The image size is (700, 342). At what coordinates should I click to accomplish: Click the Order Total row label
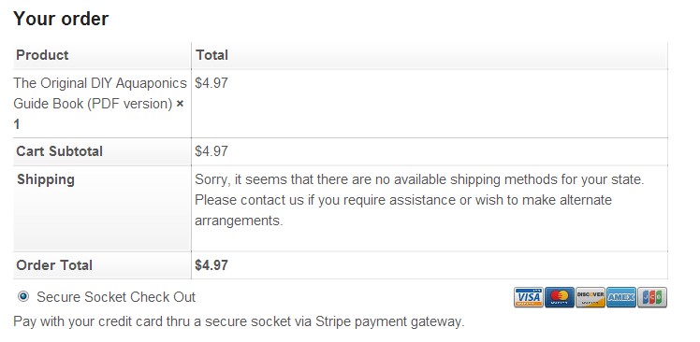click(54, 265)
